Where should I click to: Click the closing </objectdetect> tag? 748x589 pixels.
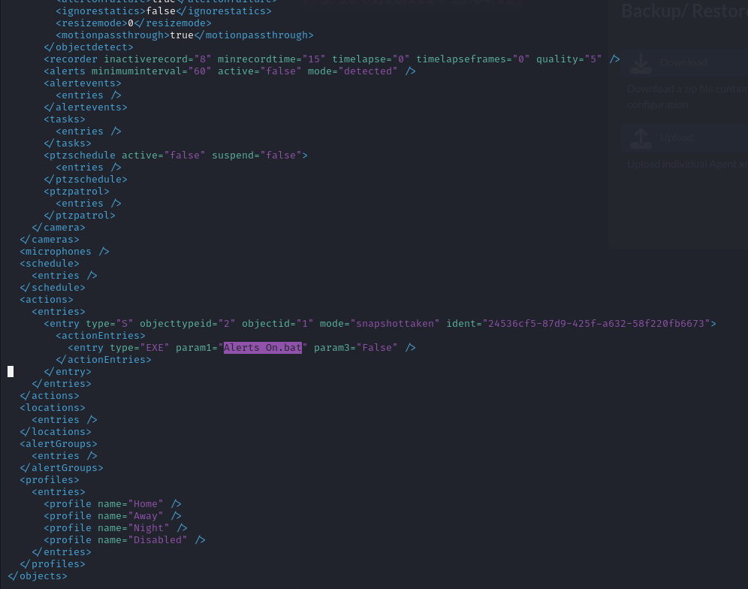[89, 47]
